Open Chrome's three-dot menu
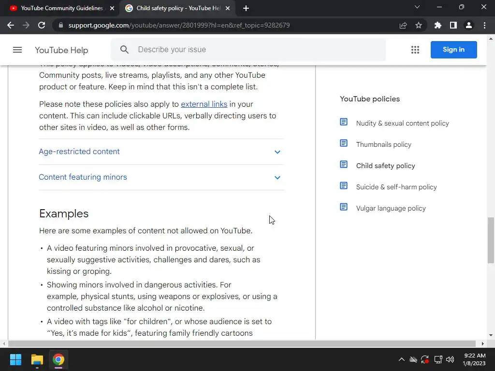The image size is (495, 371). pos(484,25)
